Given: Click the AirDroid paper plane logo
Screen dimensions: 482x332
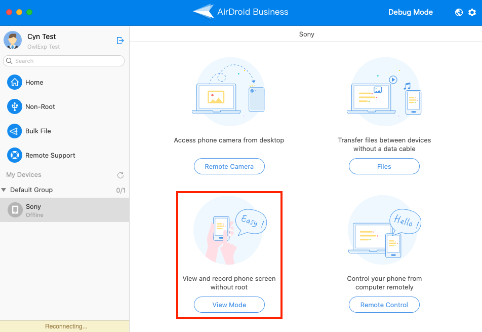Looking at the screenshot, I should pos(204,12).
